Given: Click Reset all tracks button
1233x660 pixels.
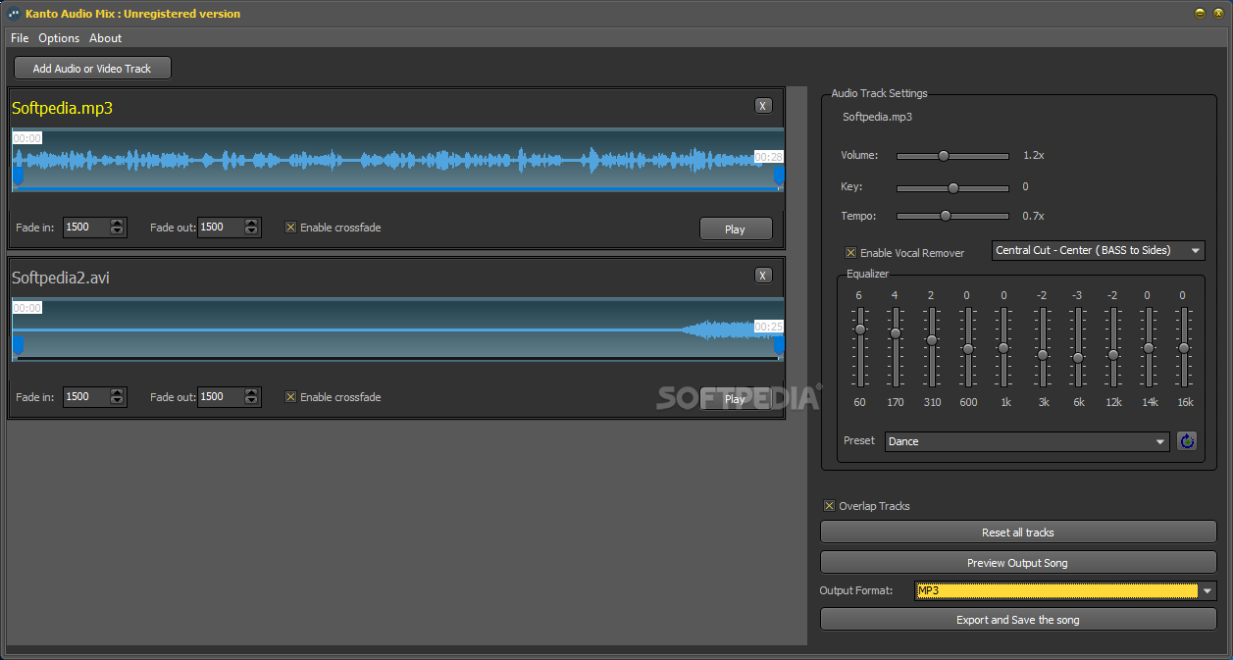Looking at the screenshot, I should [x=1018, y=533].
